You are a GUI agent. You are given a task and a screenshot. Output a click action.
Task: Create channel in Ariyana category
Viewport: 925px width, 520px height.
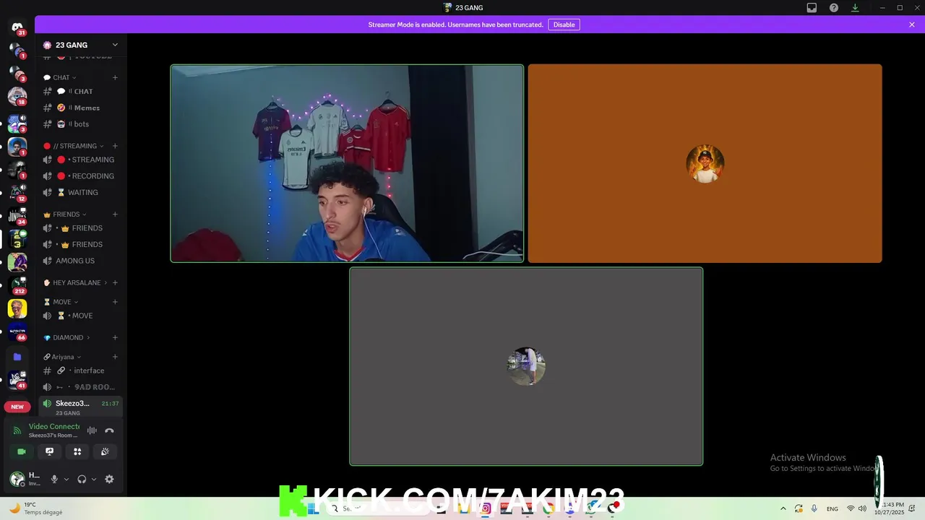click(x=115, y=357)
